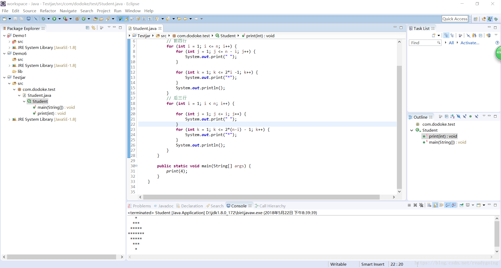501x268 pixels.
Task: Toggle Categorized view in Task List toolbar
Action: tap(446, 35)
